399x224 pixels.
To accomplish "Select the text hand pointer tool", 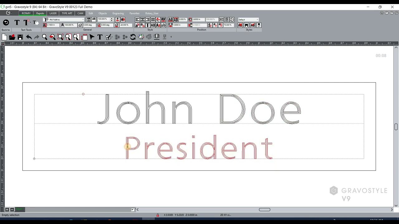I will tap(36, 22).
